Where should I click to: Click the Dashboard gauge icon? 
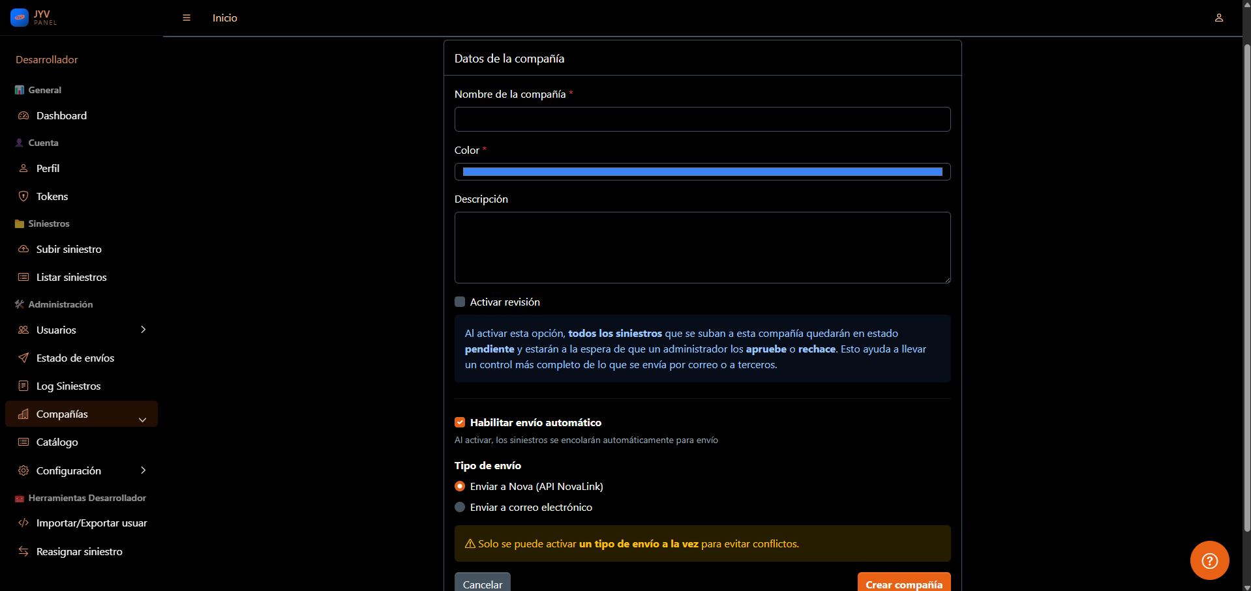(23, 116)
